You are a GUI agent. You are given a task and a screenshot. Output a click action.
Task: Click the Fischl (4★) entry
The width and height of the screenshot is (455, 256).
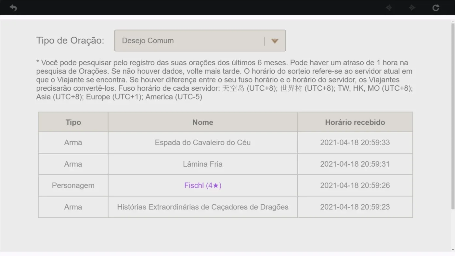[203, 186]
